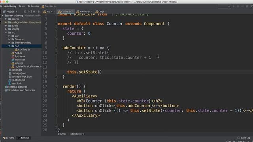Open the Event Log

coord(244,138)
